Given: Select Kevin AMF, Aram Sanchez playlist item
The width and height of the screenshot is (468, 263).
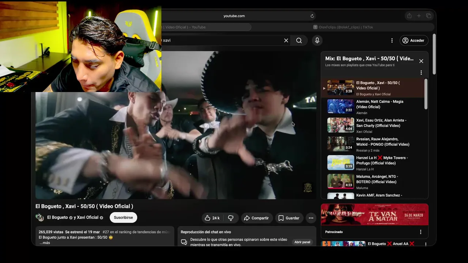Looking at the screenshot, I should (x=373, y=195).
